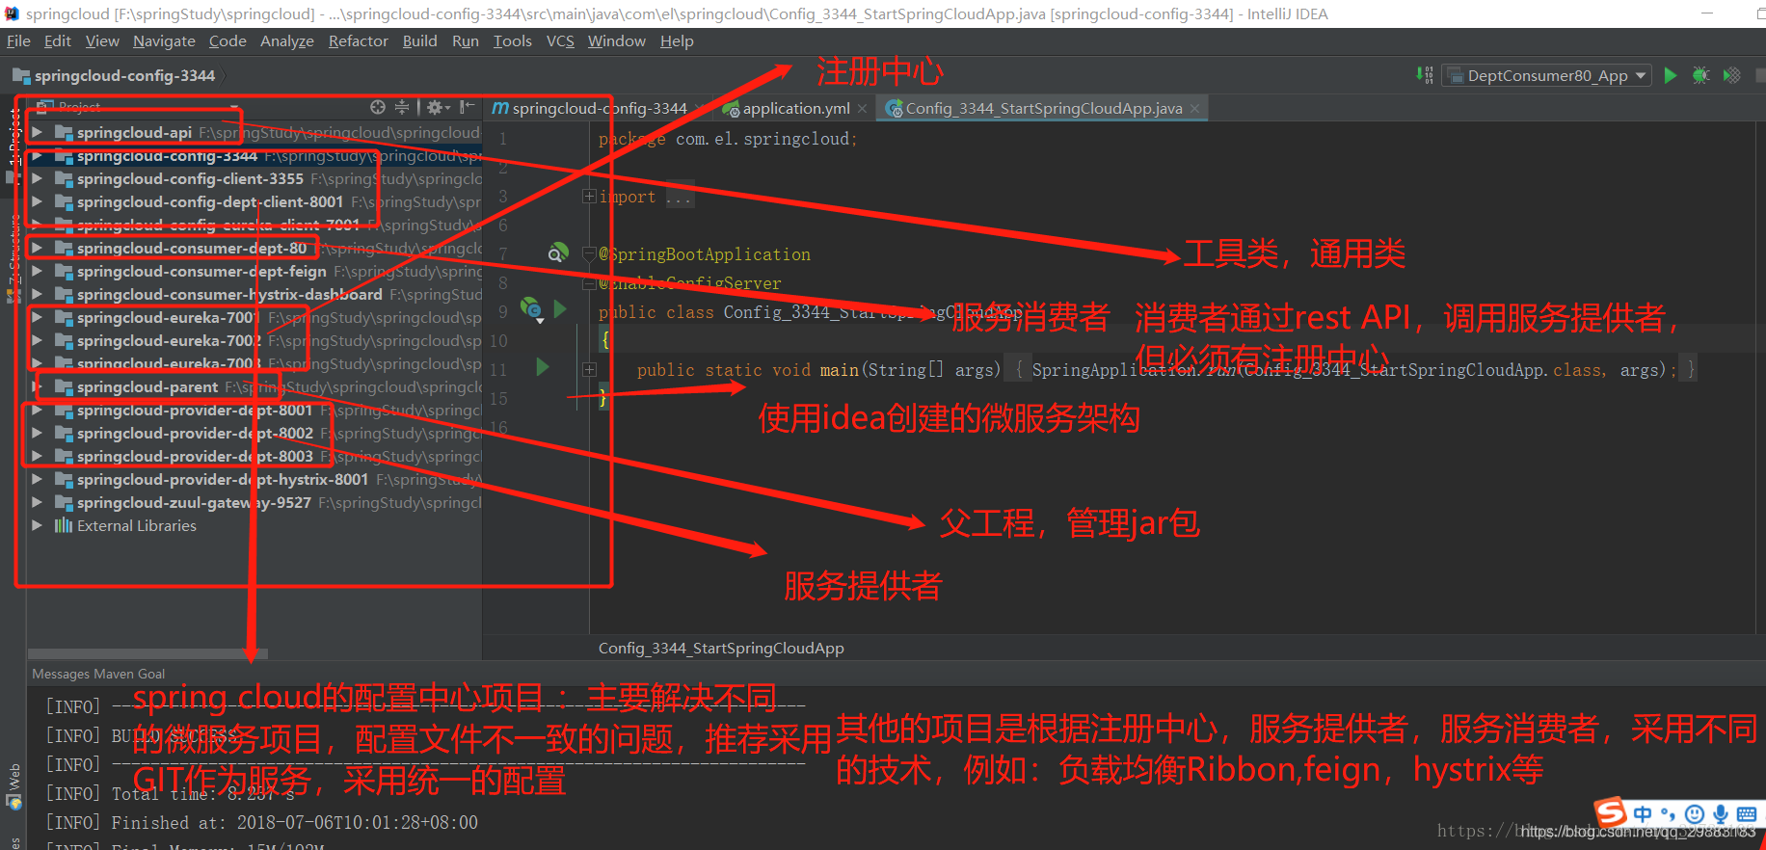Hide the Project tool window
This screenshot has width=1766, height=850.
pos(467,107)
